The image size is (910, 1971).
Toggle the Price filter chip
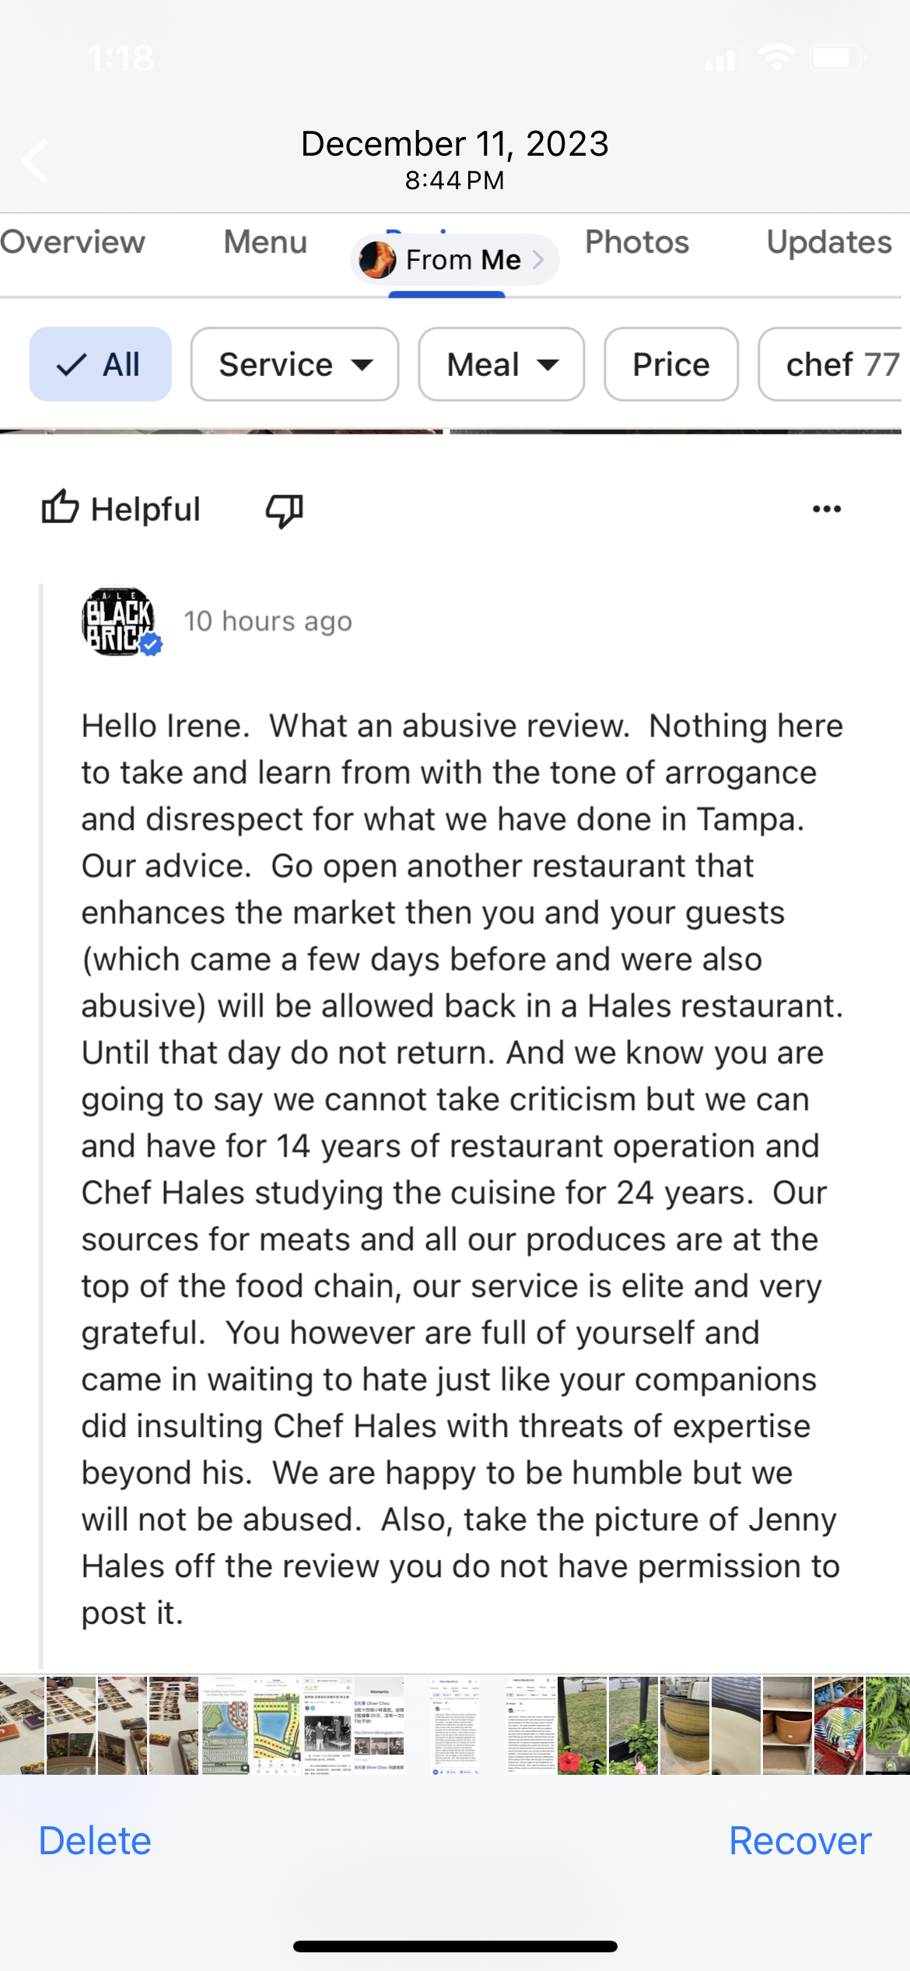click(670, 364)
